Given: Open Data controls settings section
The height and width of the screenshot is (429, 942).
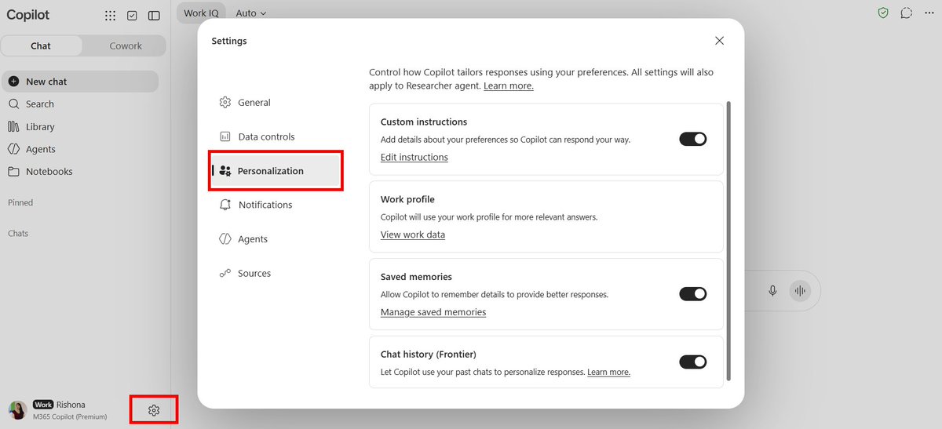Looking at the screenshot, I should tap(276, 136).
